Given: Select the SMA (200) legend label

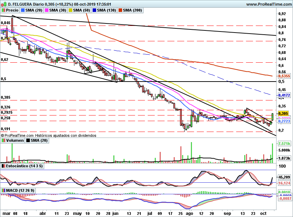Looking at the screenshot, I should pyautogui.click(x=133, y=10).
